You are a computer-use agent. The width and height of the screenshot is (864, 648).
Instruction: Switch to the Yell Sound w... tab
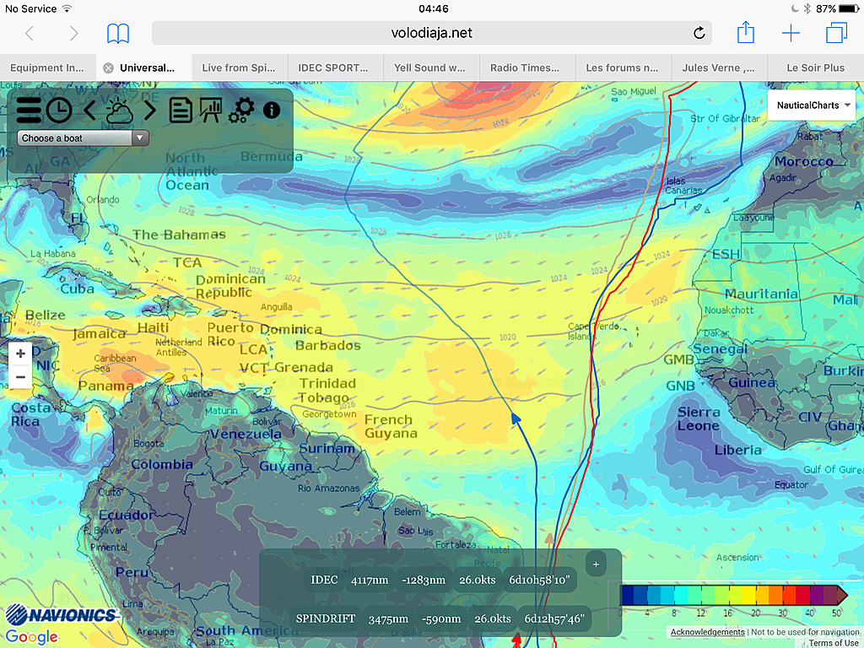429,67
